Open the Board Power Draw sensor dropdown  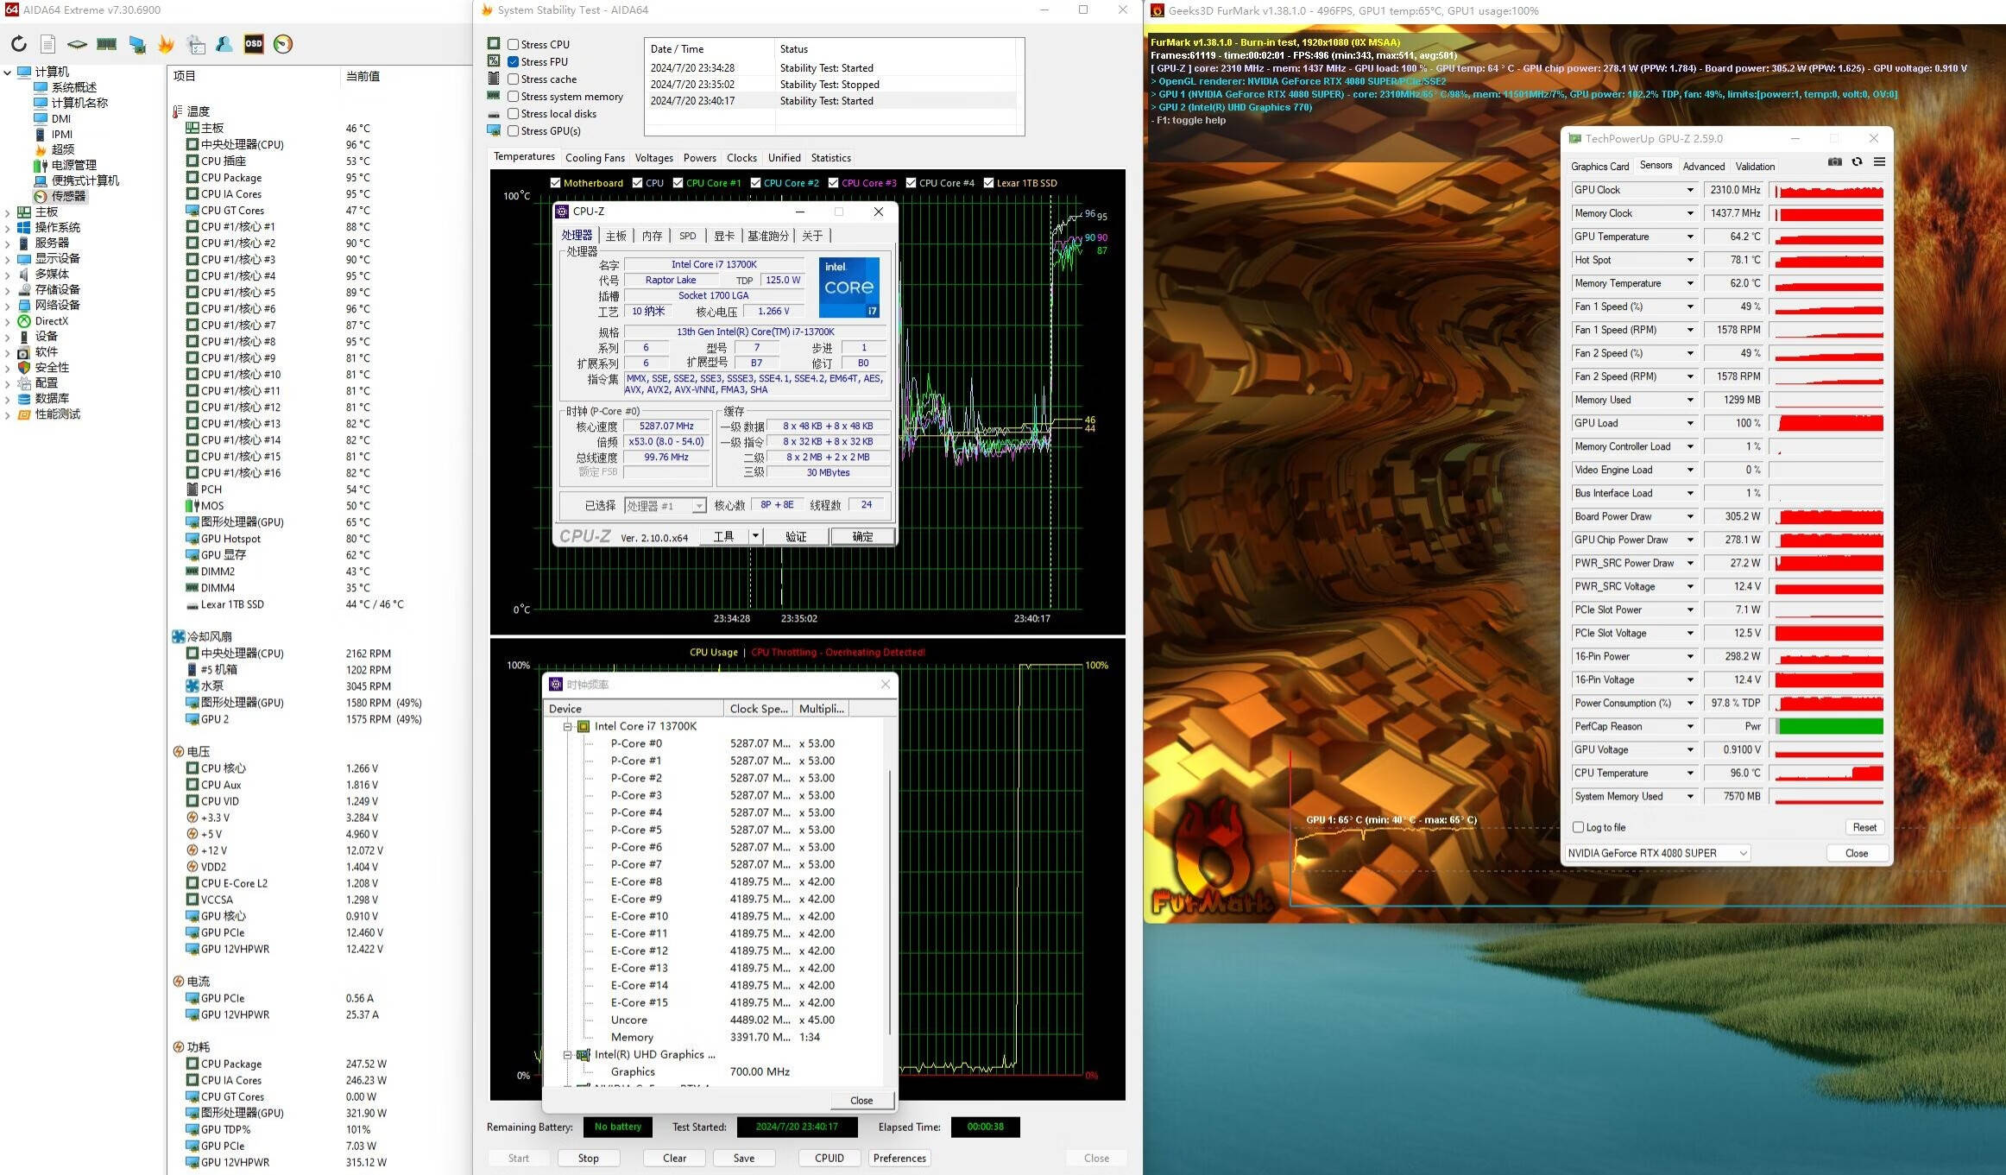1689,516
